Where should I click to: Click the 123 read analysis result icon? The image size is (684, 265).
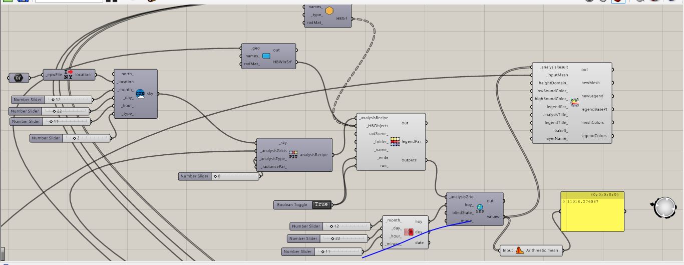click(x=480, y=208)
